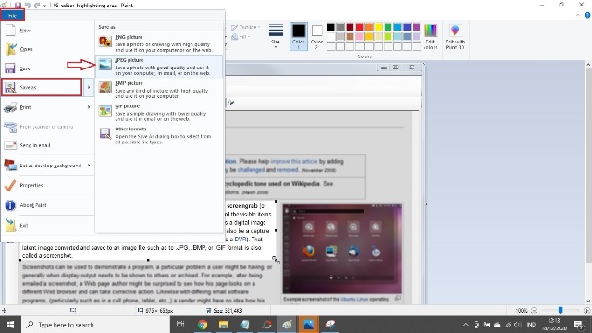Click quick access Save icon in title bar
The image size is (592, 333).
[18, 6]
